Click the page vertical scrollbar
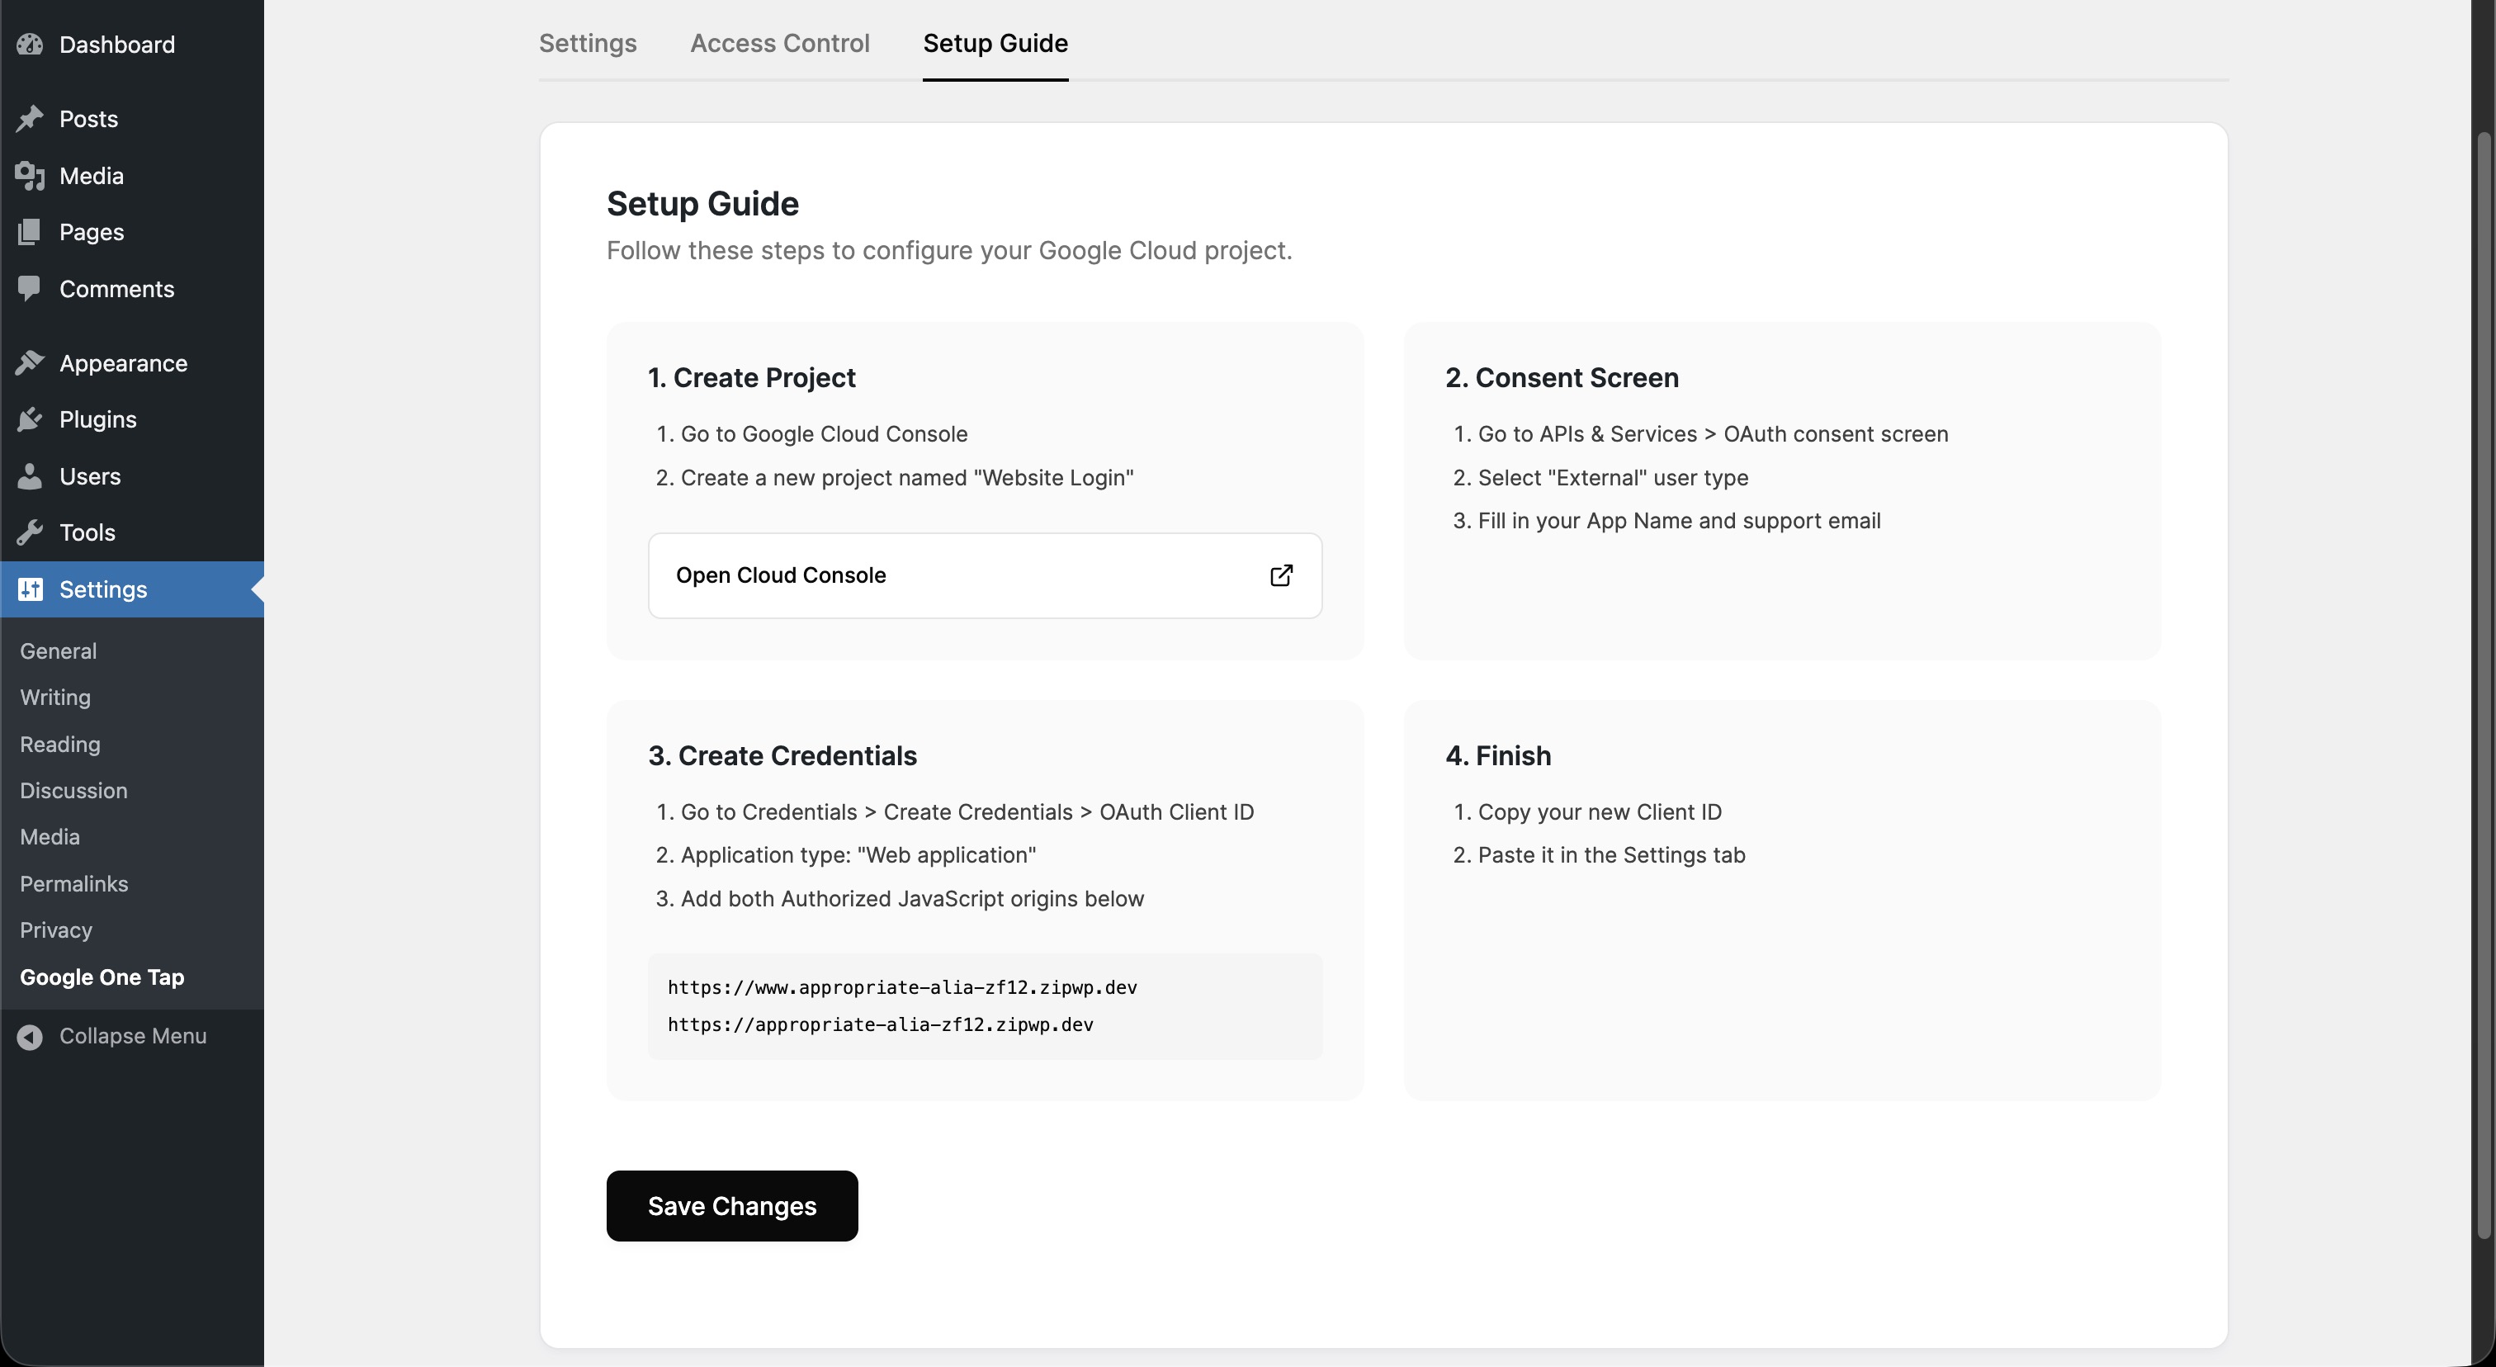Viewport: 2496px width, 1367px height. 2483,679
